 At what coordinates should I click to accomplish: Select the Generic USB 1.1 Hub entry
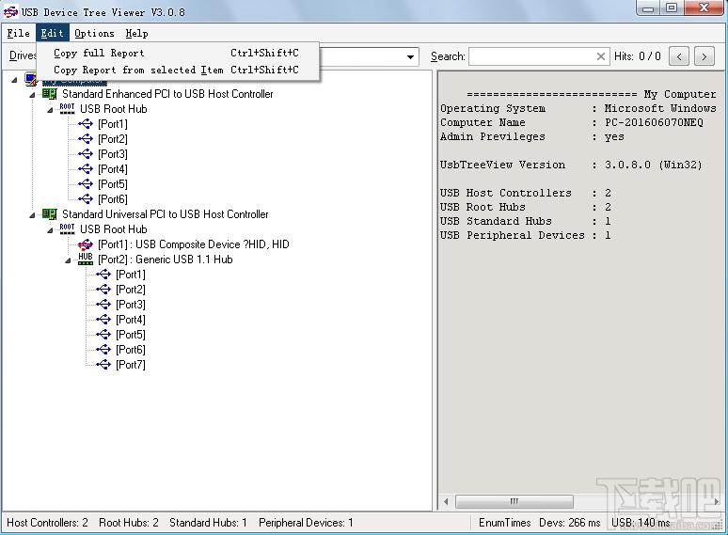click(166, 259)
